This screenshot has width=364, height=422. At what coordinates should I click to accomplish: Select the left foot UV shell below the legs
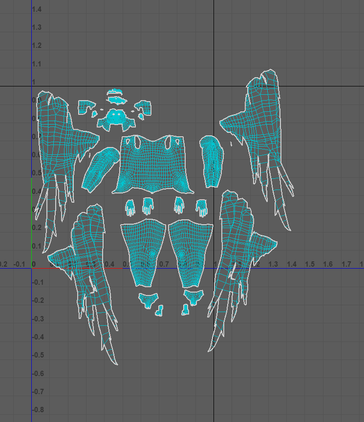coord(149,299)
